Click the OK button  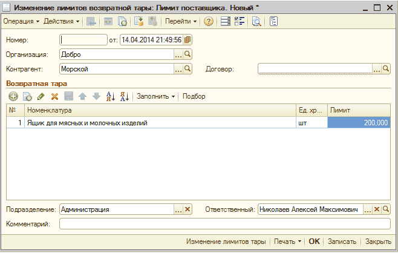(x=315, y=241)
